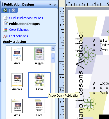Click the Forward arrow button
The width and height of the screenshot is (109, 119).
[13, 10]
